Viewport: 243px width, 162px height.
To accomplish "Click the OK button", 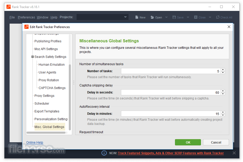I will [x=188, y=142].
